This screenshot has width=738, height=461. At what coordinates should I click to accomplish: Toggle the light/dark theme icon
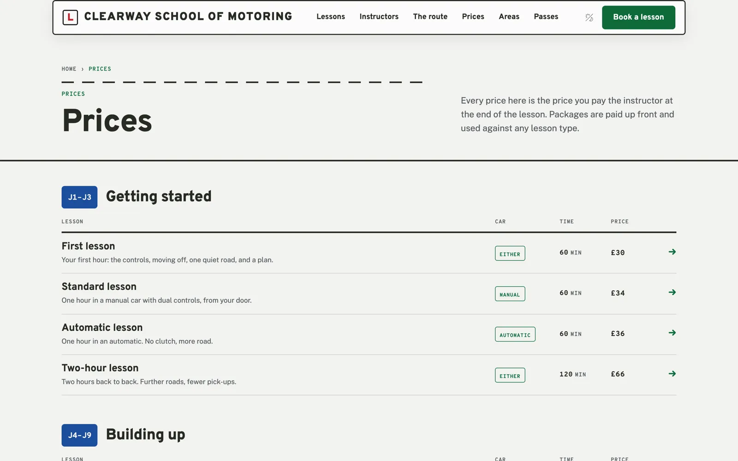coord(589,18)
